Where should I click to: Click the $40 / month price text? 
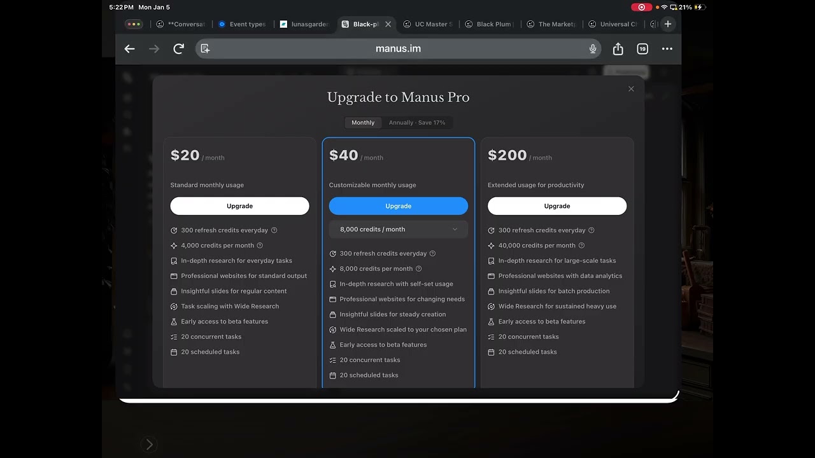click(356, 156)
